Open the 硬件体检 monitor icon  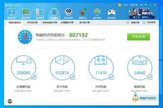[11, 12]
